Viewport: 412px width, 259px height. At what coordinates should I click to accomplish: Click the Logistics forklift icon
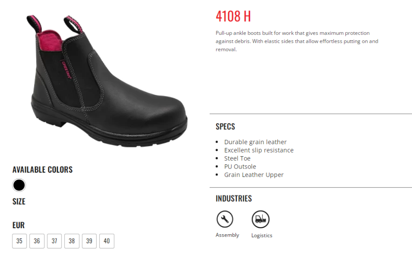pos(260,219)
